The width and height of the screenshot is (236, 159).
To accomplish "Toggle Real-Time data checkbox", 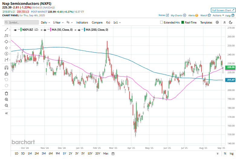I will 183,22.
